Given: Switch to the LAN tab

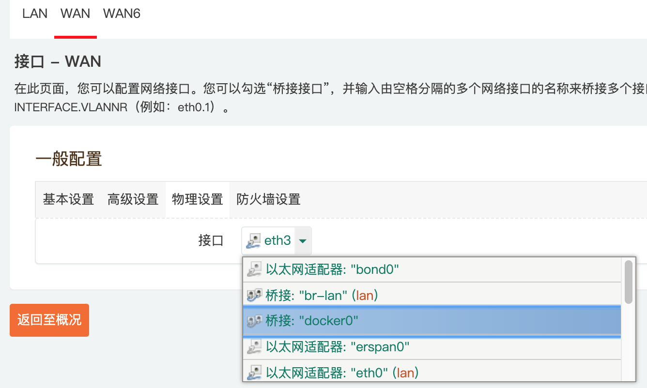Looking at the screenshot, I should [x=35, y=14].
